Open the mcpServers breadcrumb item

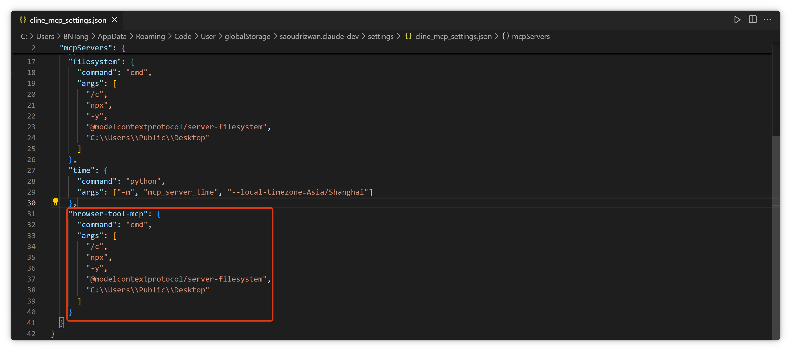pyautogui.click(x=531, y=37)
